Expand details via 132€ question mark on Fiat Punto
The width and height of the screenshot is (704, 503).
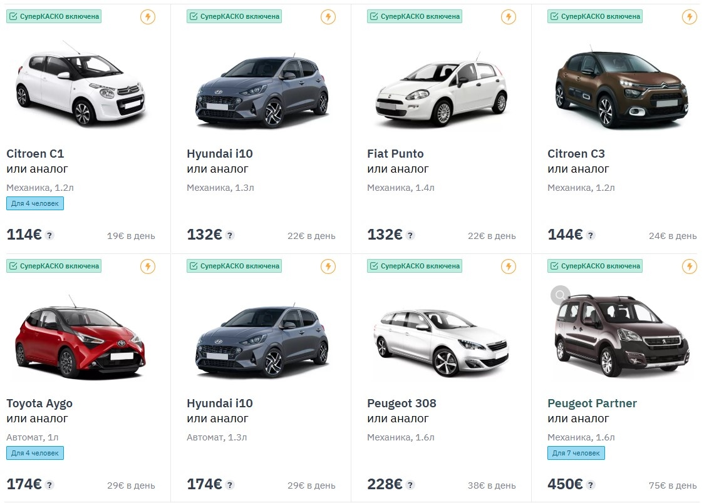pos(410,236)
